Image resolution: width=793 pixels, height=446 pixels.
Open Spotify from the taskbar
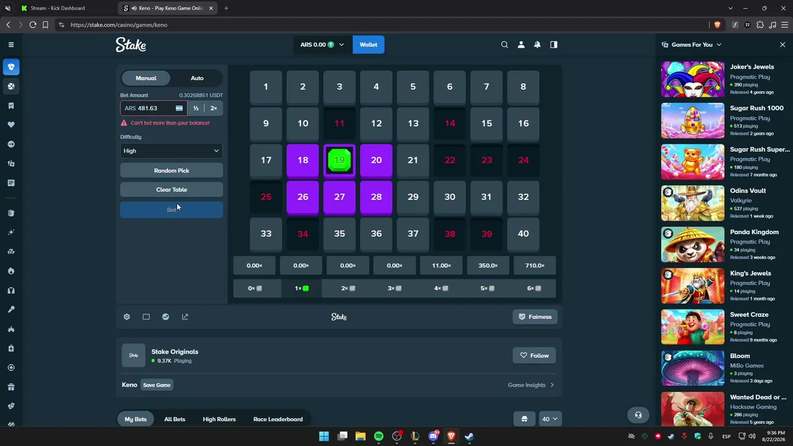tap(379, 436)
